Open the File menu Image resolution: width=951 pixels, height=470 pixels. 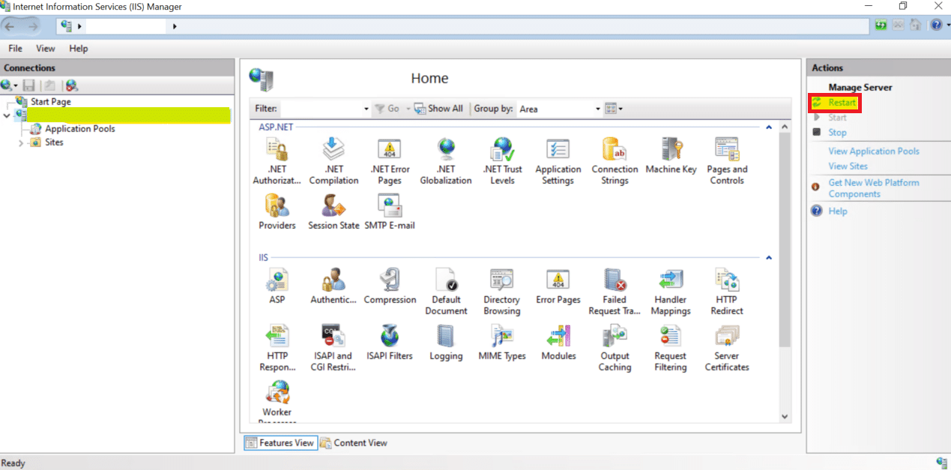[15, 49]
